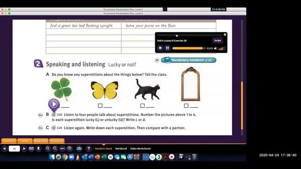This screenshot has height=169, width=301.
Task: Show answer key for exercise B
Action: 40,115
